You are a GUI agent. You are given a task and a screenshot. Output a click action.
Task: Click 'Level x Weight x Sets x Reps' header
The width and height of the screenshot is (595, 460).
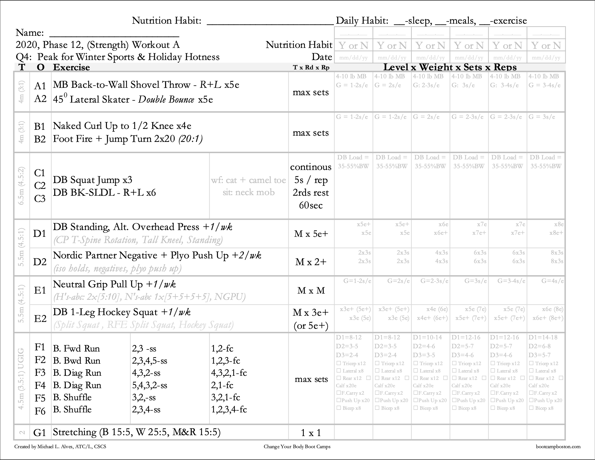[450, 67]
